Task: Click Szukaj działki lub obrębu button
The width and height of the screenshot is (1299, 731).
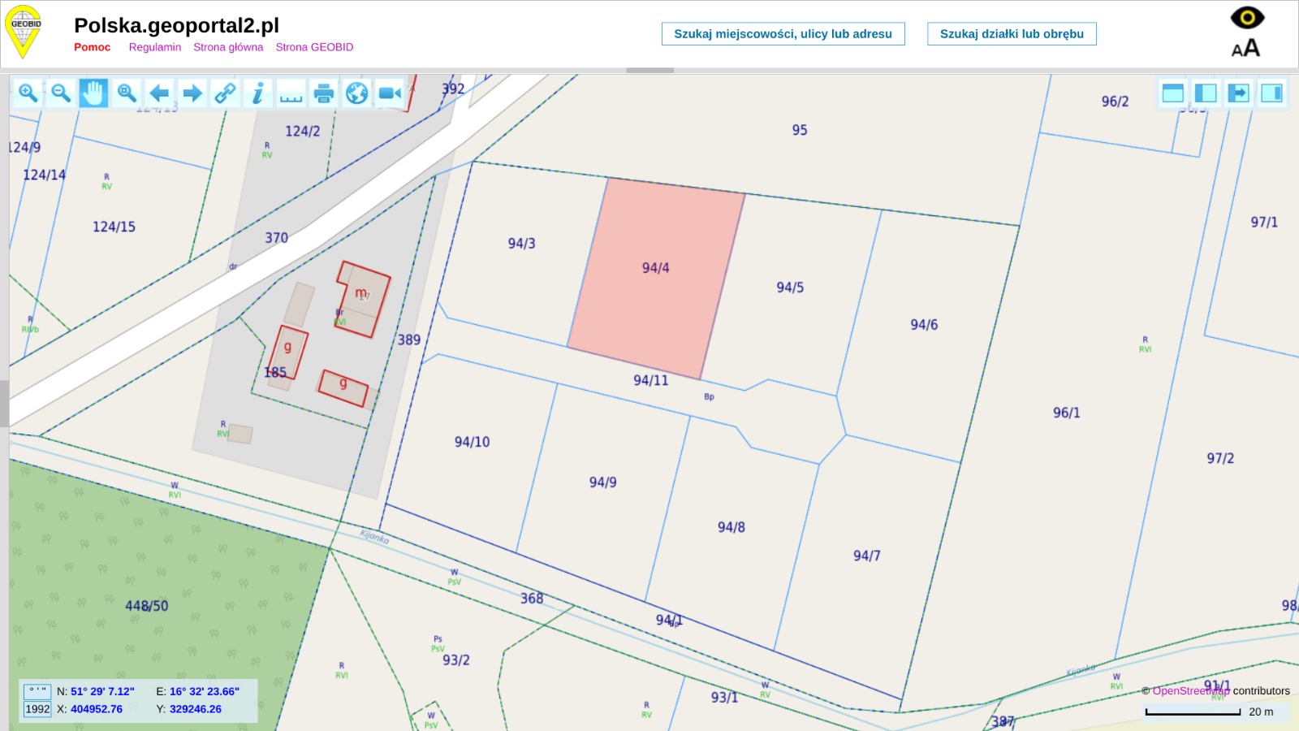Action: pyautogui.click(x=1012, y=34)
